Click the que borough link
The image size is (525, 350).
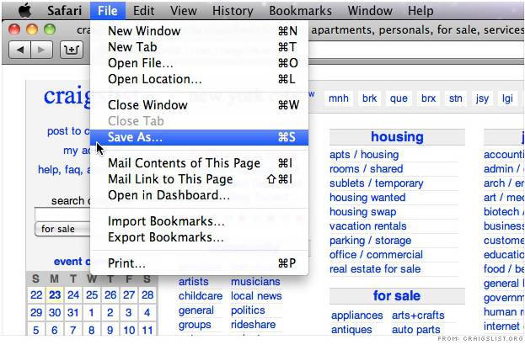(x=399, y=98)
